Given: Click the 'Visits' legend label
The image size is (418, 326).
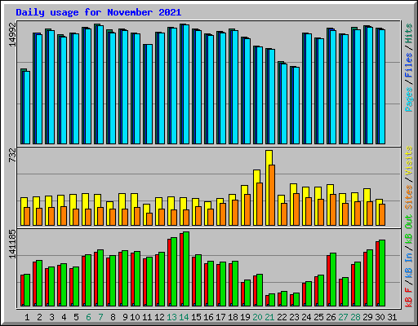Looking at the screenshot, I should point(409,161).
